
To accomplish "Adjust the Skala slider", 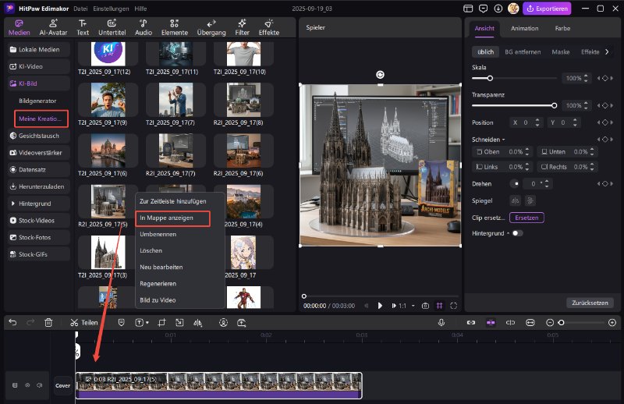I will pos(514,79).
